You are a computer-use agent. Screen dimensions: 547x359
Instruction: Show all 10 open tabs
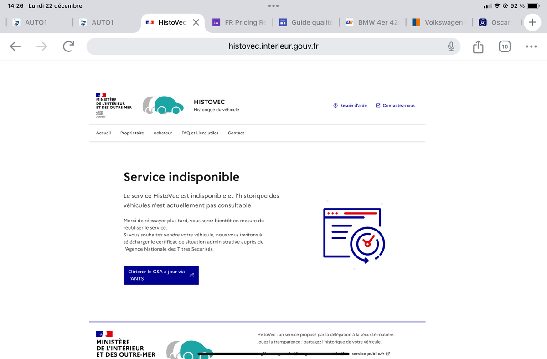[505, 46]
